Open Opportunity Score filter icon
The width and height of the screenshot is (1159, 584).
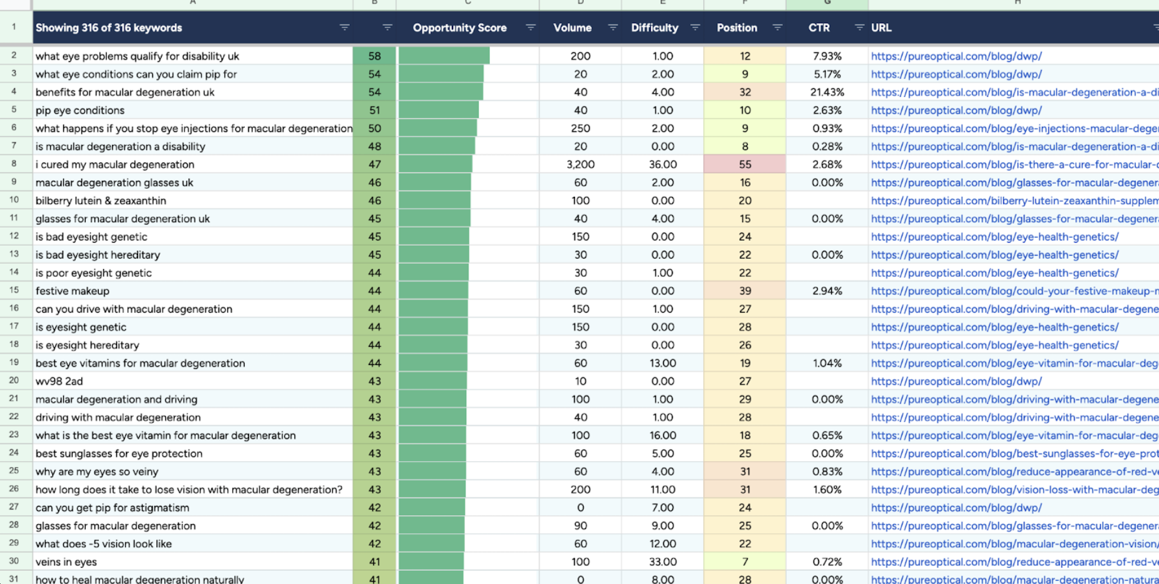pos(530,28)
